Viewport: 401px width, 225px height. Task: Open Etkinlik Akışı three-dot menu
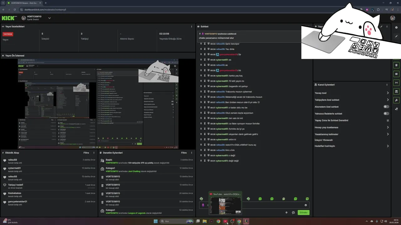click(94, 153)
